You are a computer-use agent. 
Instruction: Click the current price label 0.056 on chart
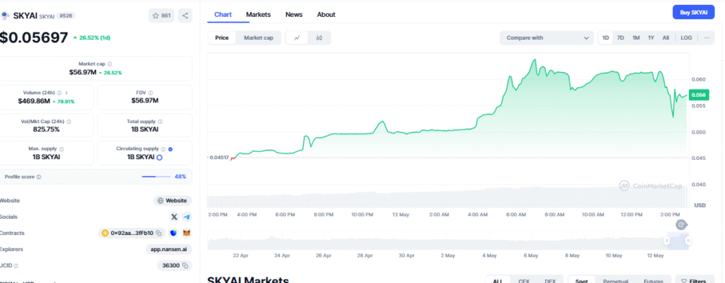coord(697,96)
